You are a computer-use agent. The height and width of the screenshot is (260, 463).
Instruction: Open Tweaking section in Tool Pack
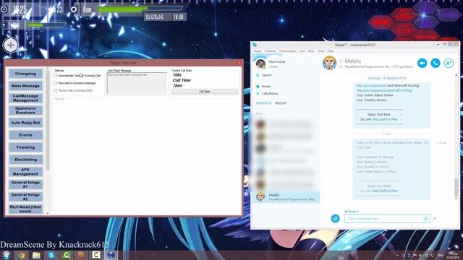pos(26,147)
